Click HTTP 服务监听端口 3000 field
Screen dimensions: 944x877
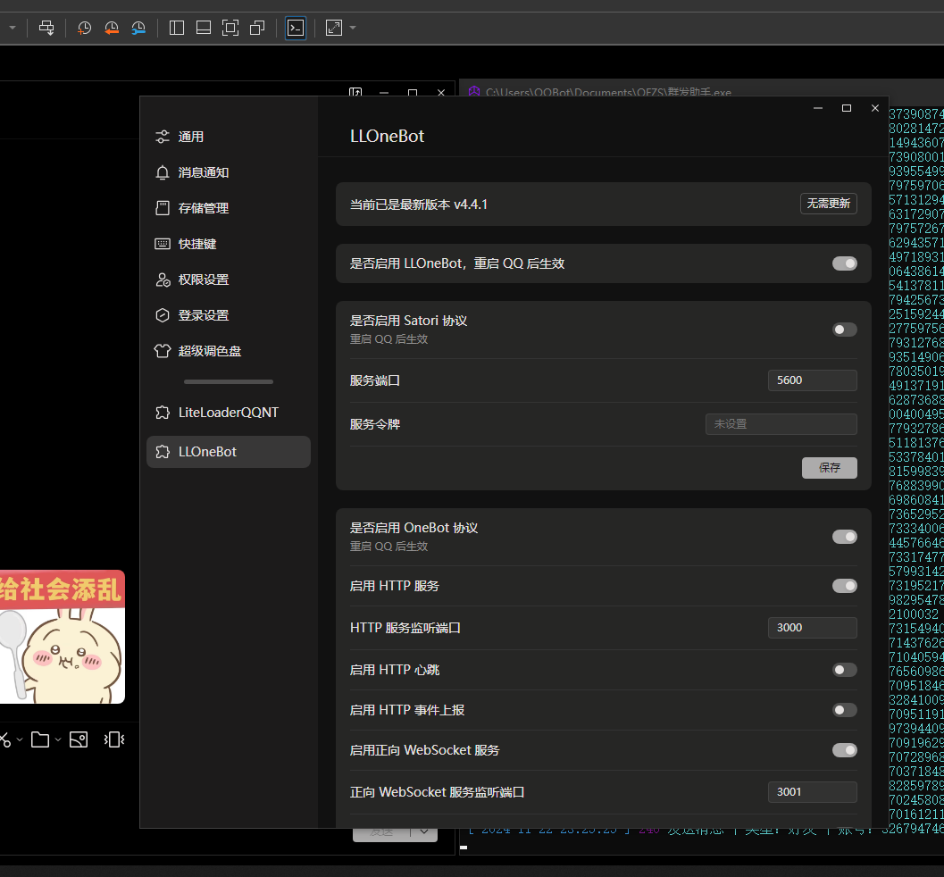coord(812,628)
